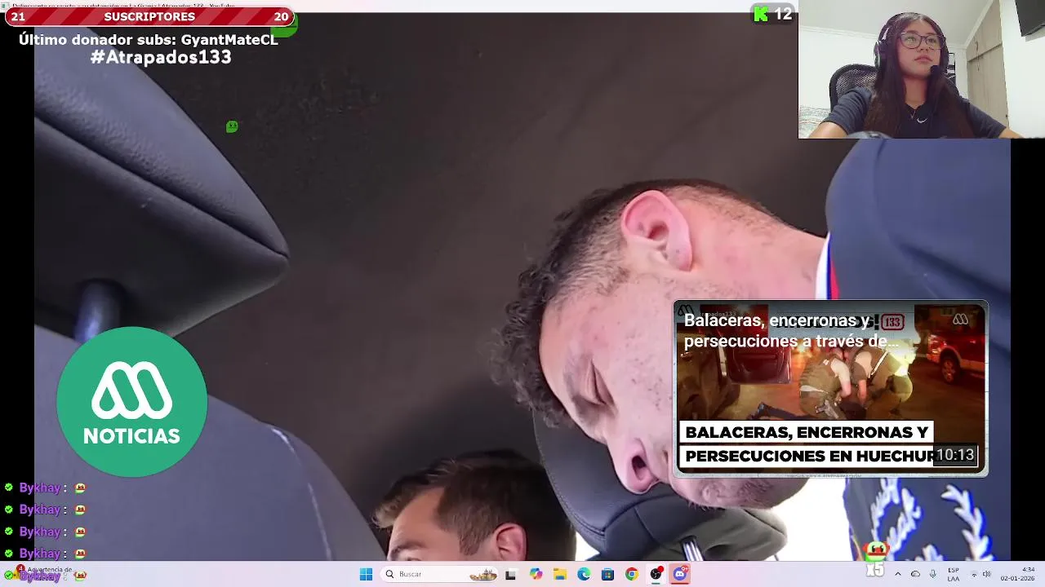Open Microsoft Edge from the taskbar
This screenshot has height=587, width=1045.
[x=584, y=574]
